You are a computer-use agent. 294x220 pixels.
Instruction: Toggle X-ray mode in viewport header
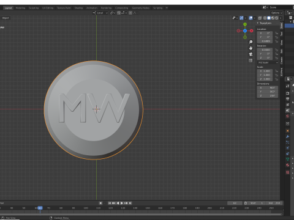pyautogui.click(x=260, y=18)
